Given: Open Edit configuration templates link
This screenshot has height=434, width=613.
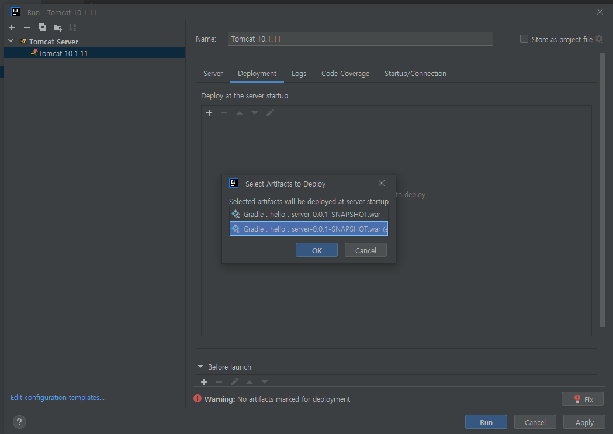Looking at the screenshot, I should point(57,397).
